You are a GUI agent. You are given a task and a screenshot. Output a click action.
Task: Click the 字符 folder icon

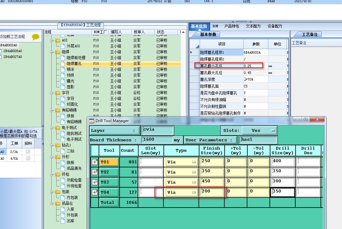click(x=58, y=93)
